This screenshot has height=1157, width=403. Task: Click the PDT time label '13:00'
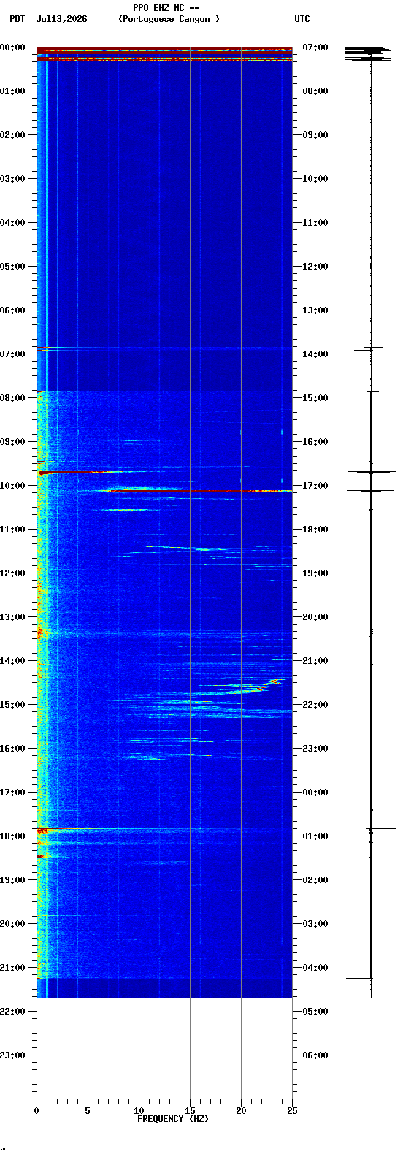(x=13, y=617)
